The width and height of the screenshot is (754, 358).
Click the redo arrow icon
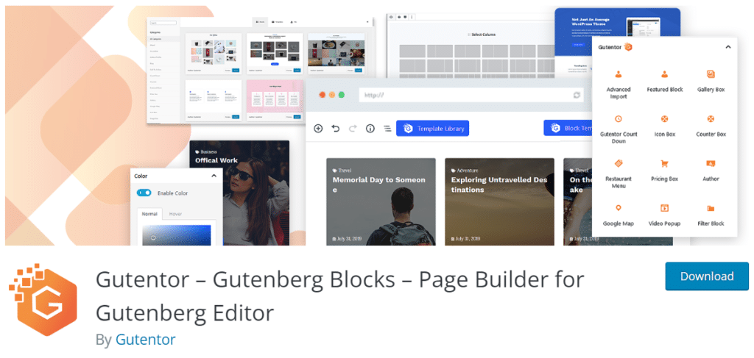[353, 128]
